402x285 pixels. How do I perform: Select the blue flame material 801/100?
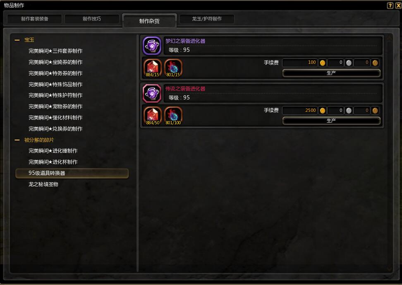coord(173,116)
